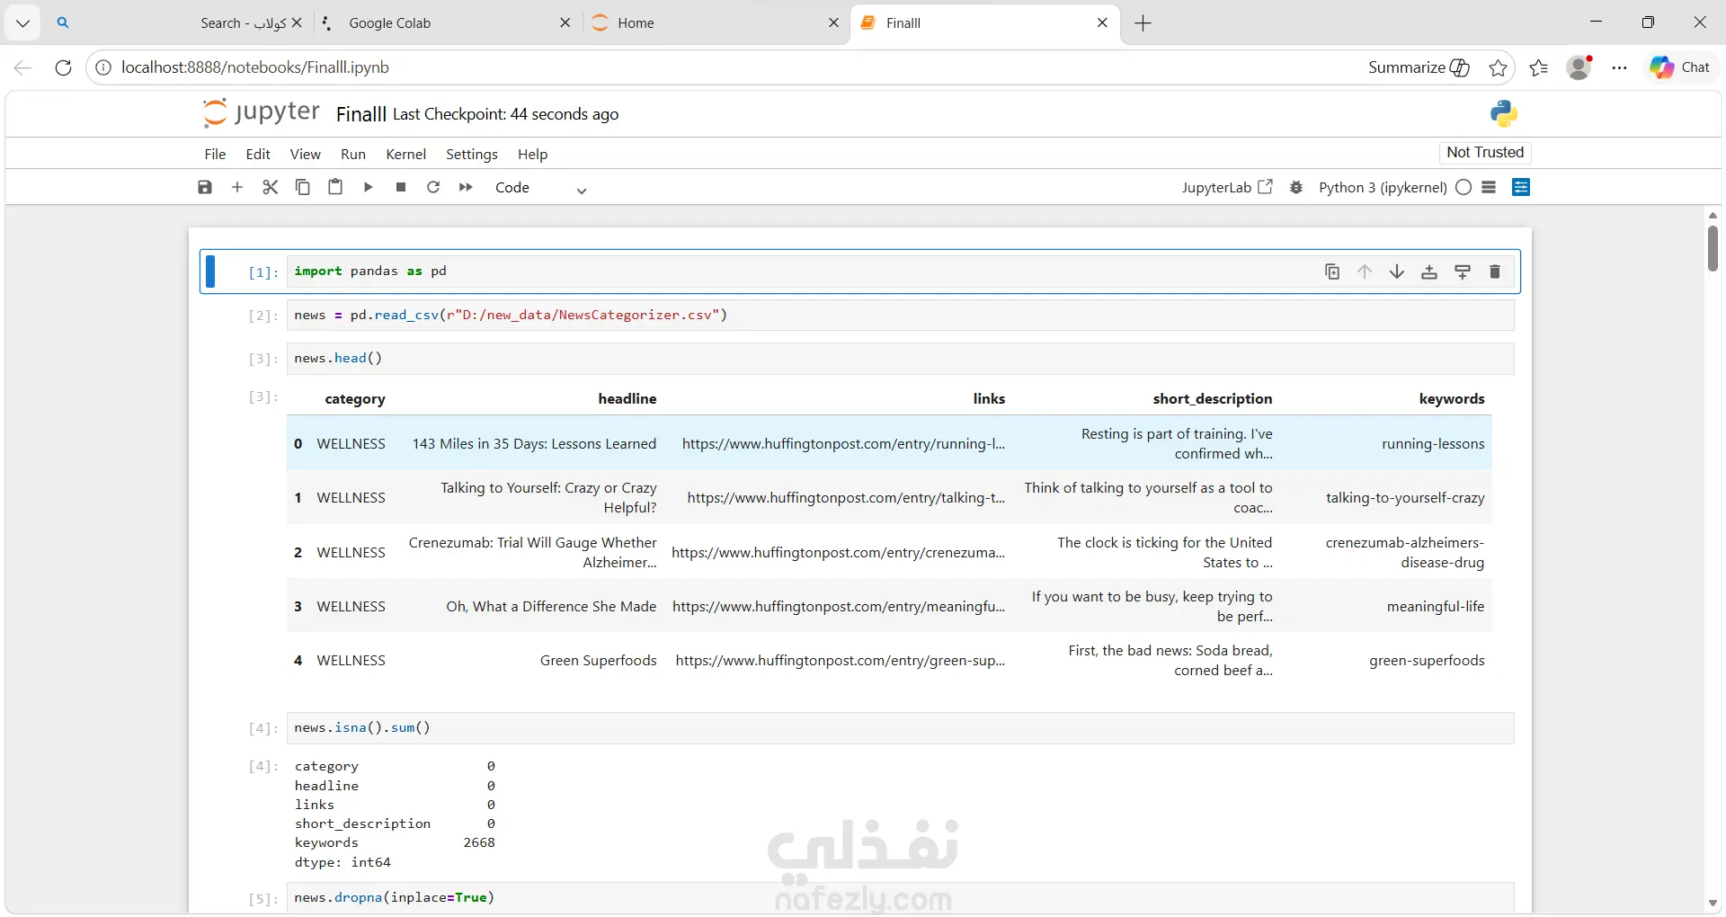Open the File menu
Screen dimensions: 1726x917
[215, 154]
